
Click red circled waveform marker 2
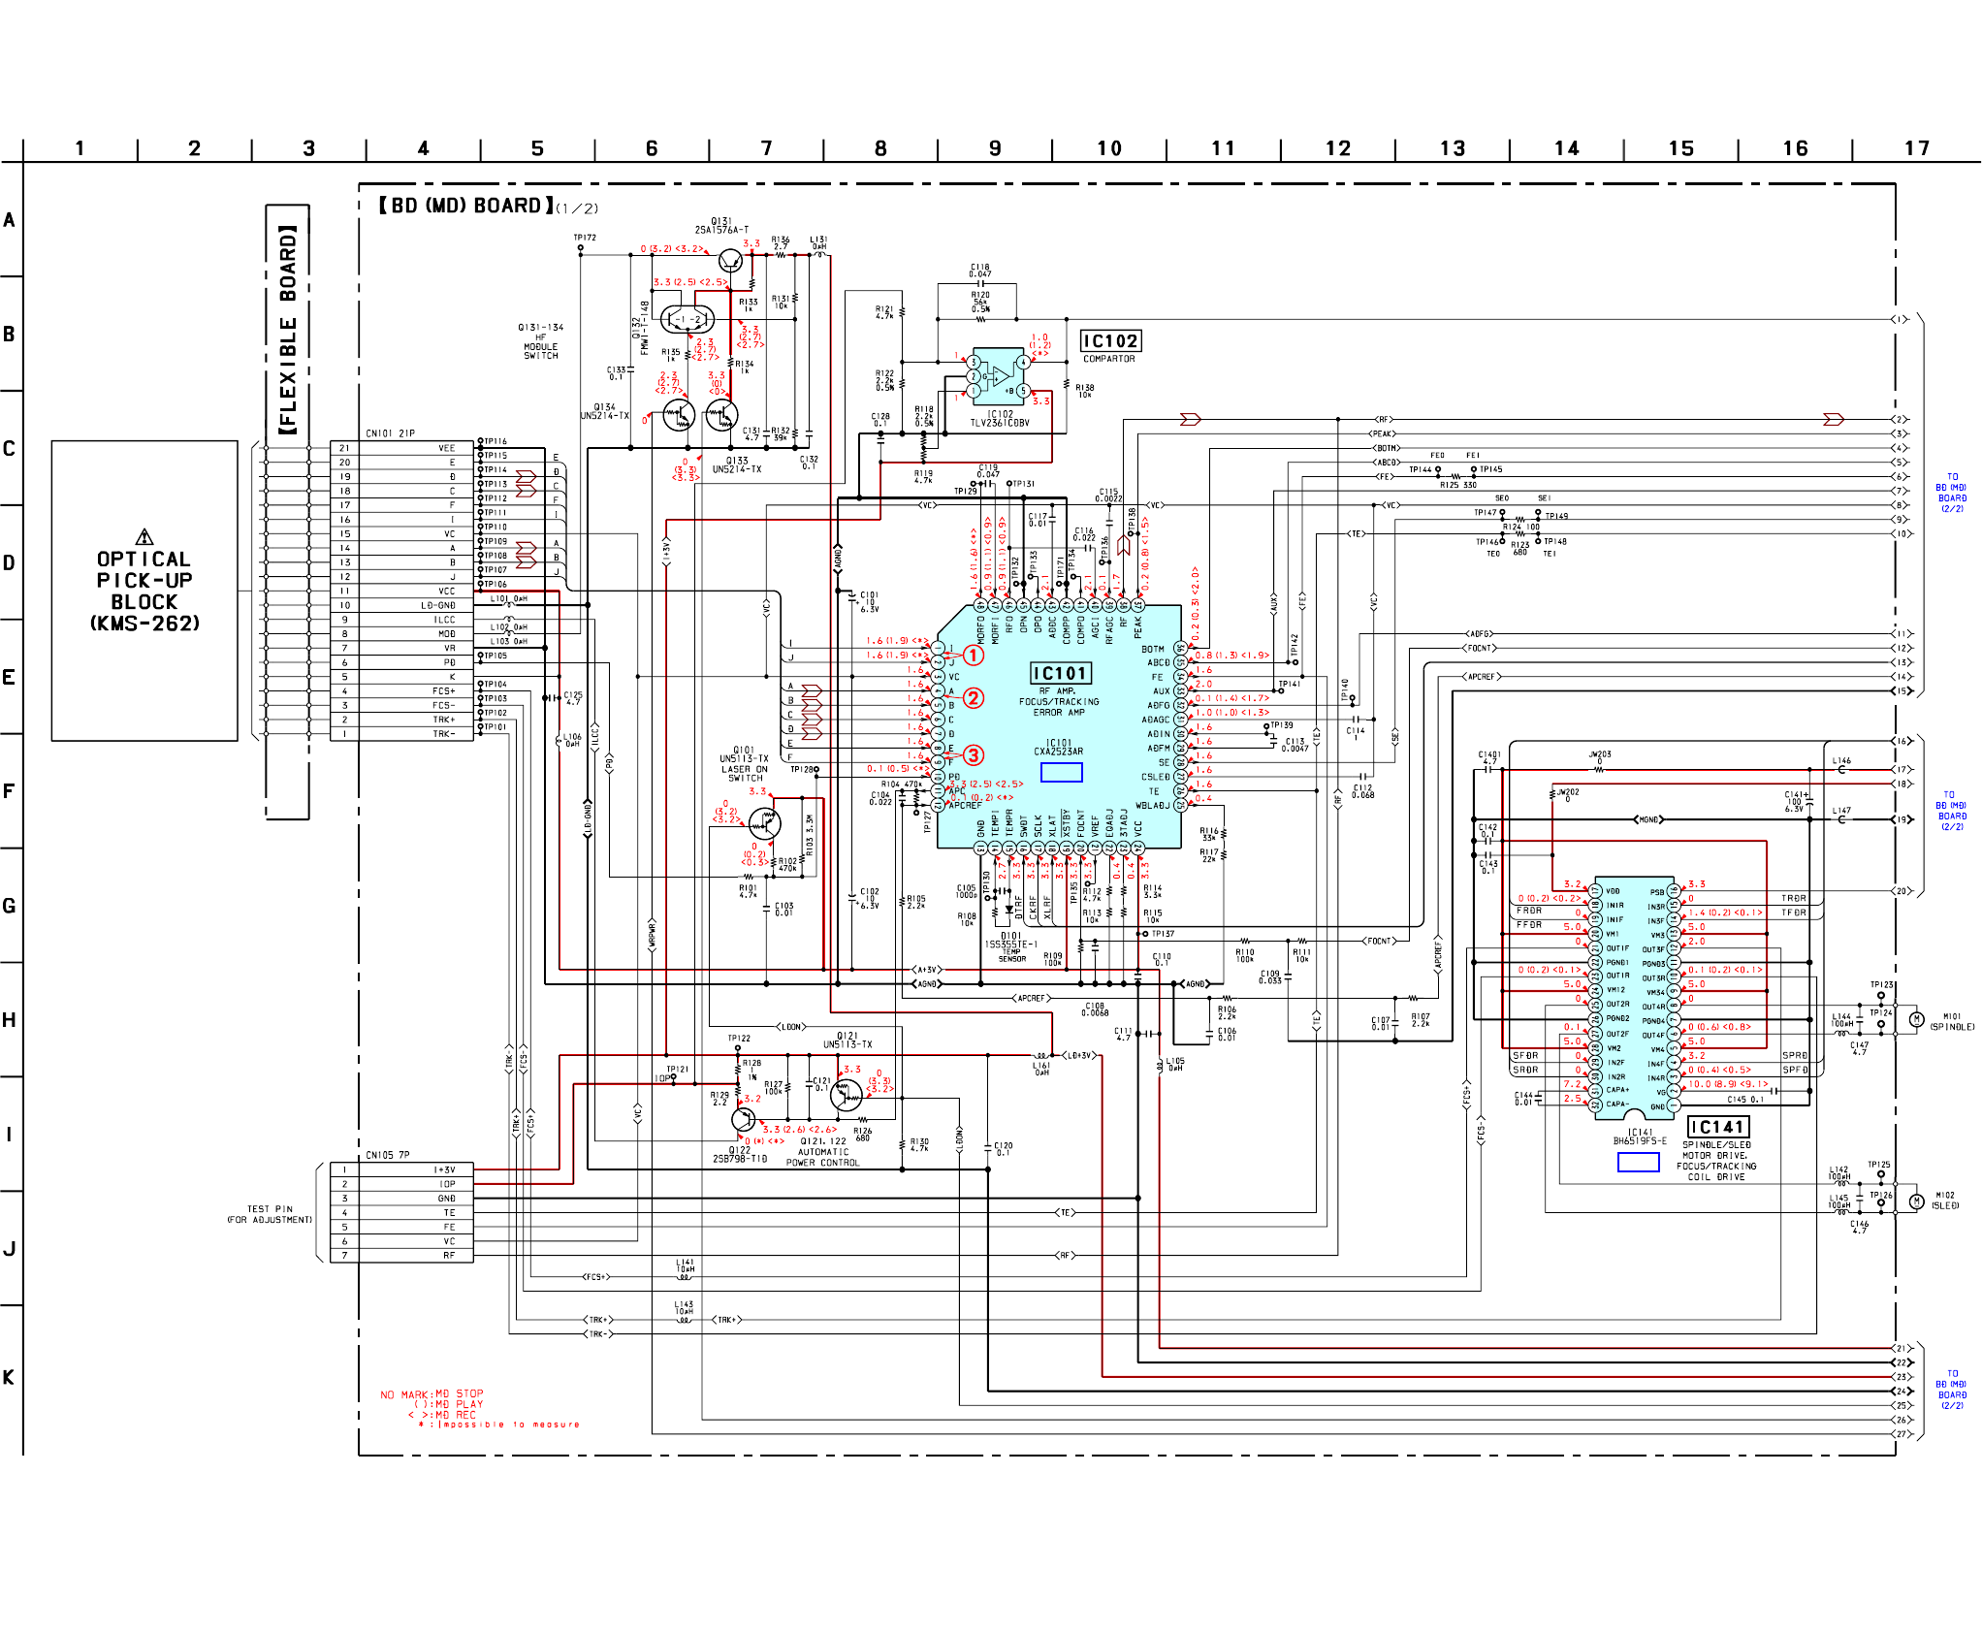(973, 698)
